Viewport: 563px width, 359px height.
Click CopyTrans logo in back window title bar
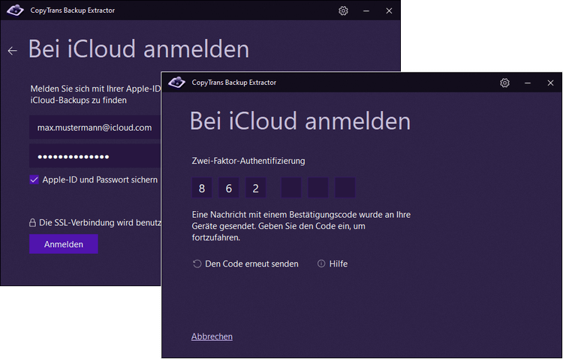[15, 10]
